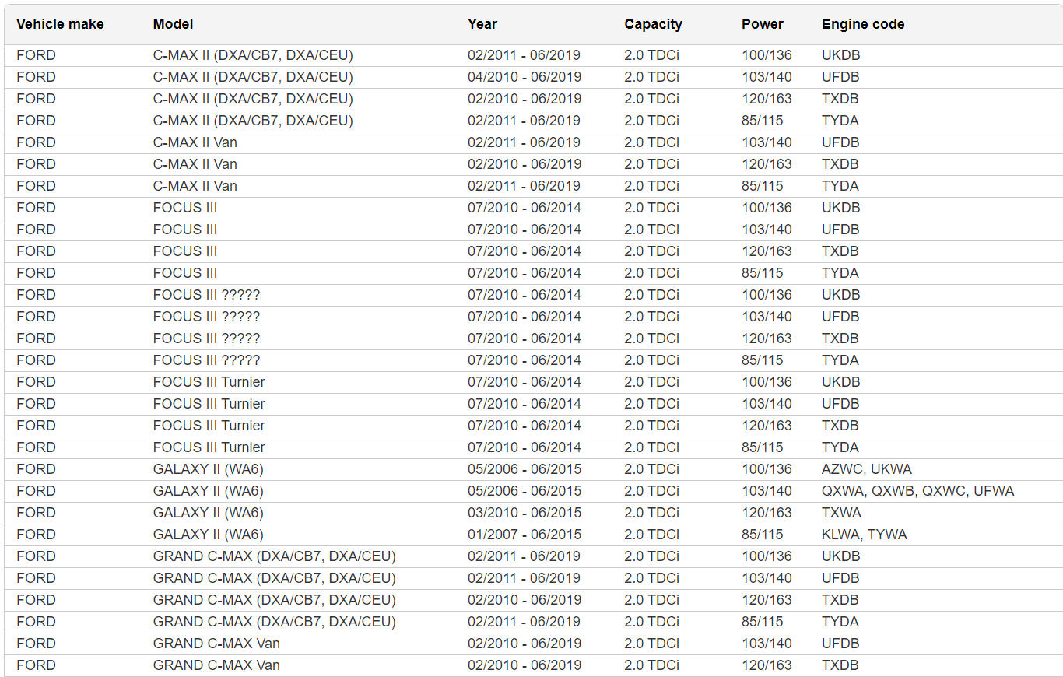
Task: Select the year range 03/2010 - 06/2015
Action: point(524,513)
